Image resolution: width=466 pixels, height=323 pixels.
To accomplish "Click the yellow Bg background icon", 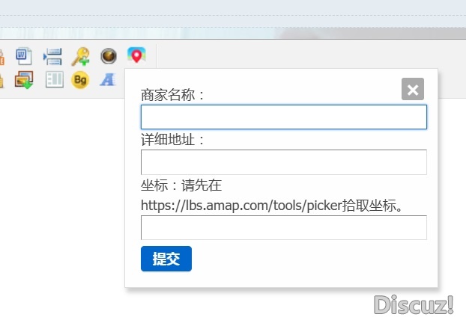I will 80,79.
